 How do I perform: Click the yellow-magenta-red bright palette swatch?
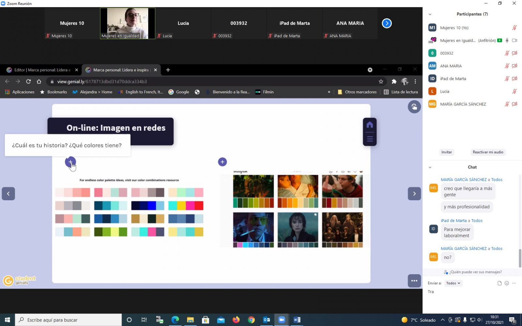point(186,205)
